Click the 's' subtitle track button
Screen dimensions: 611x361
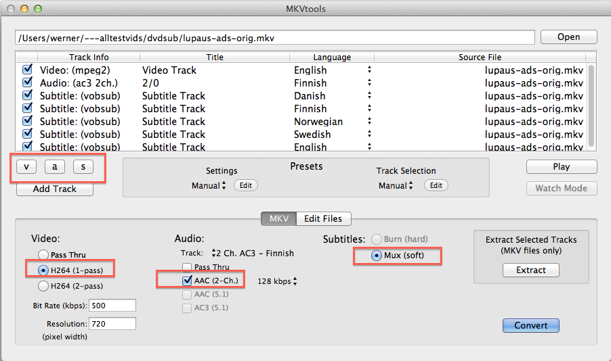coord(83,167)
